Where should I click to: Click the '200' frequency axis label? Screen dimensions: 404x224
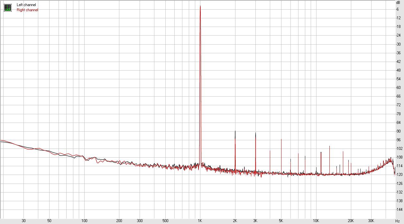tap(119, 221)
